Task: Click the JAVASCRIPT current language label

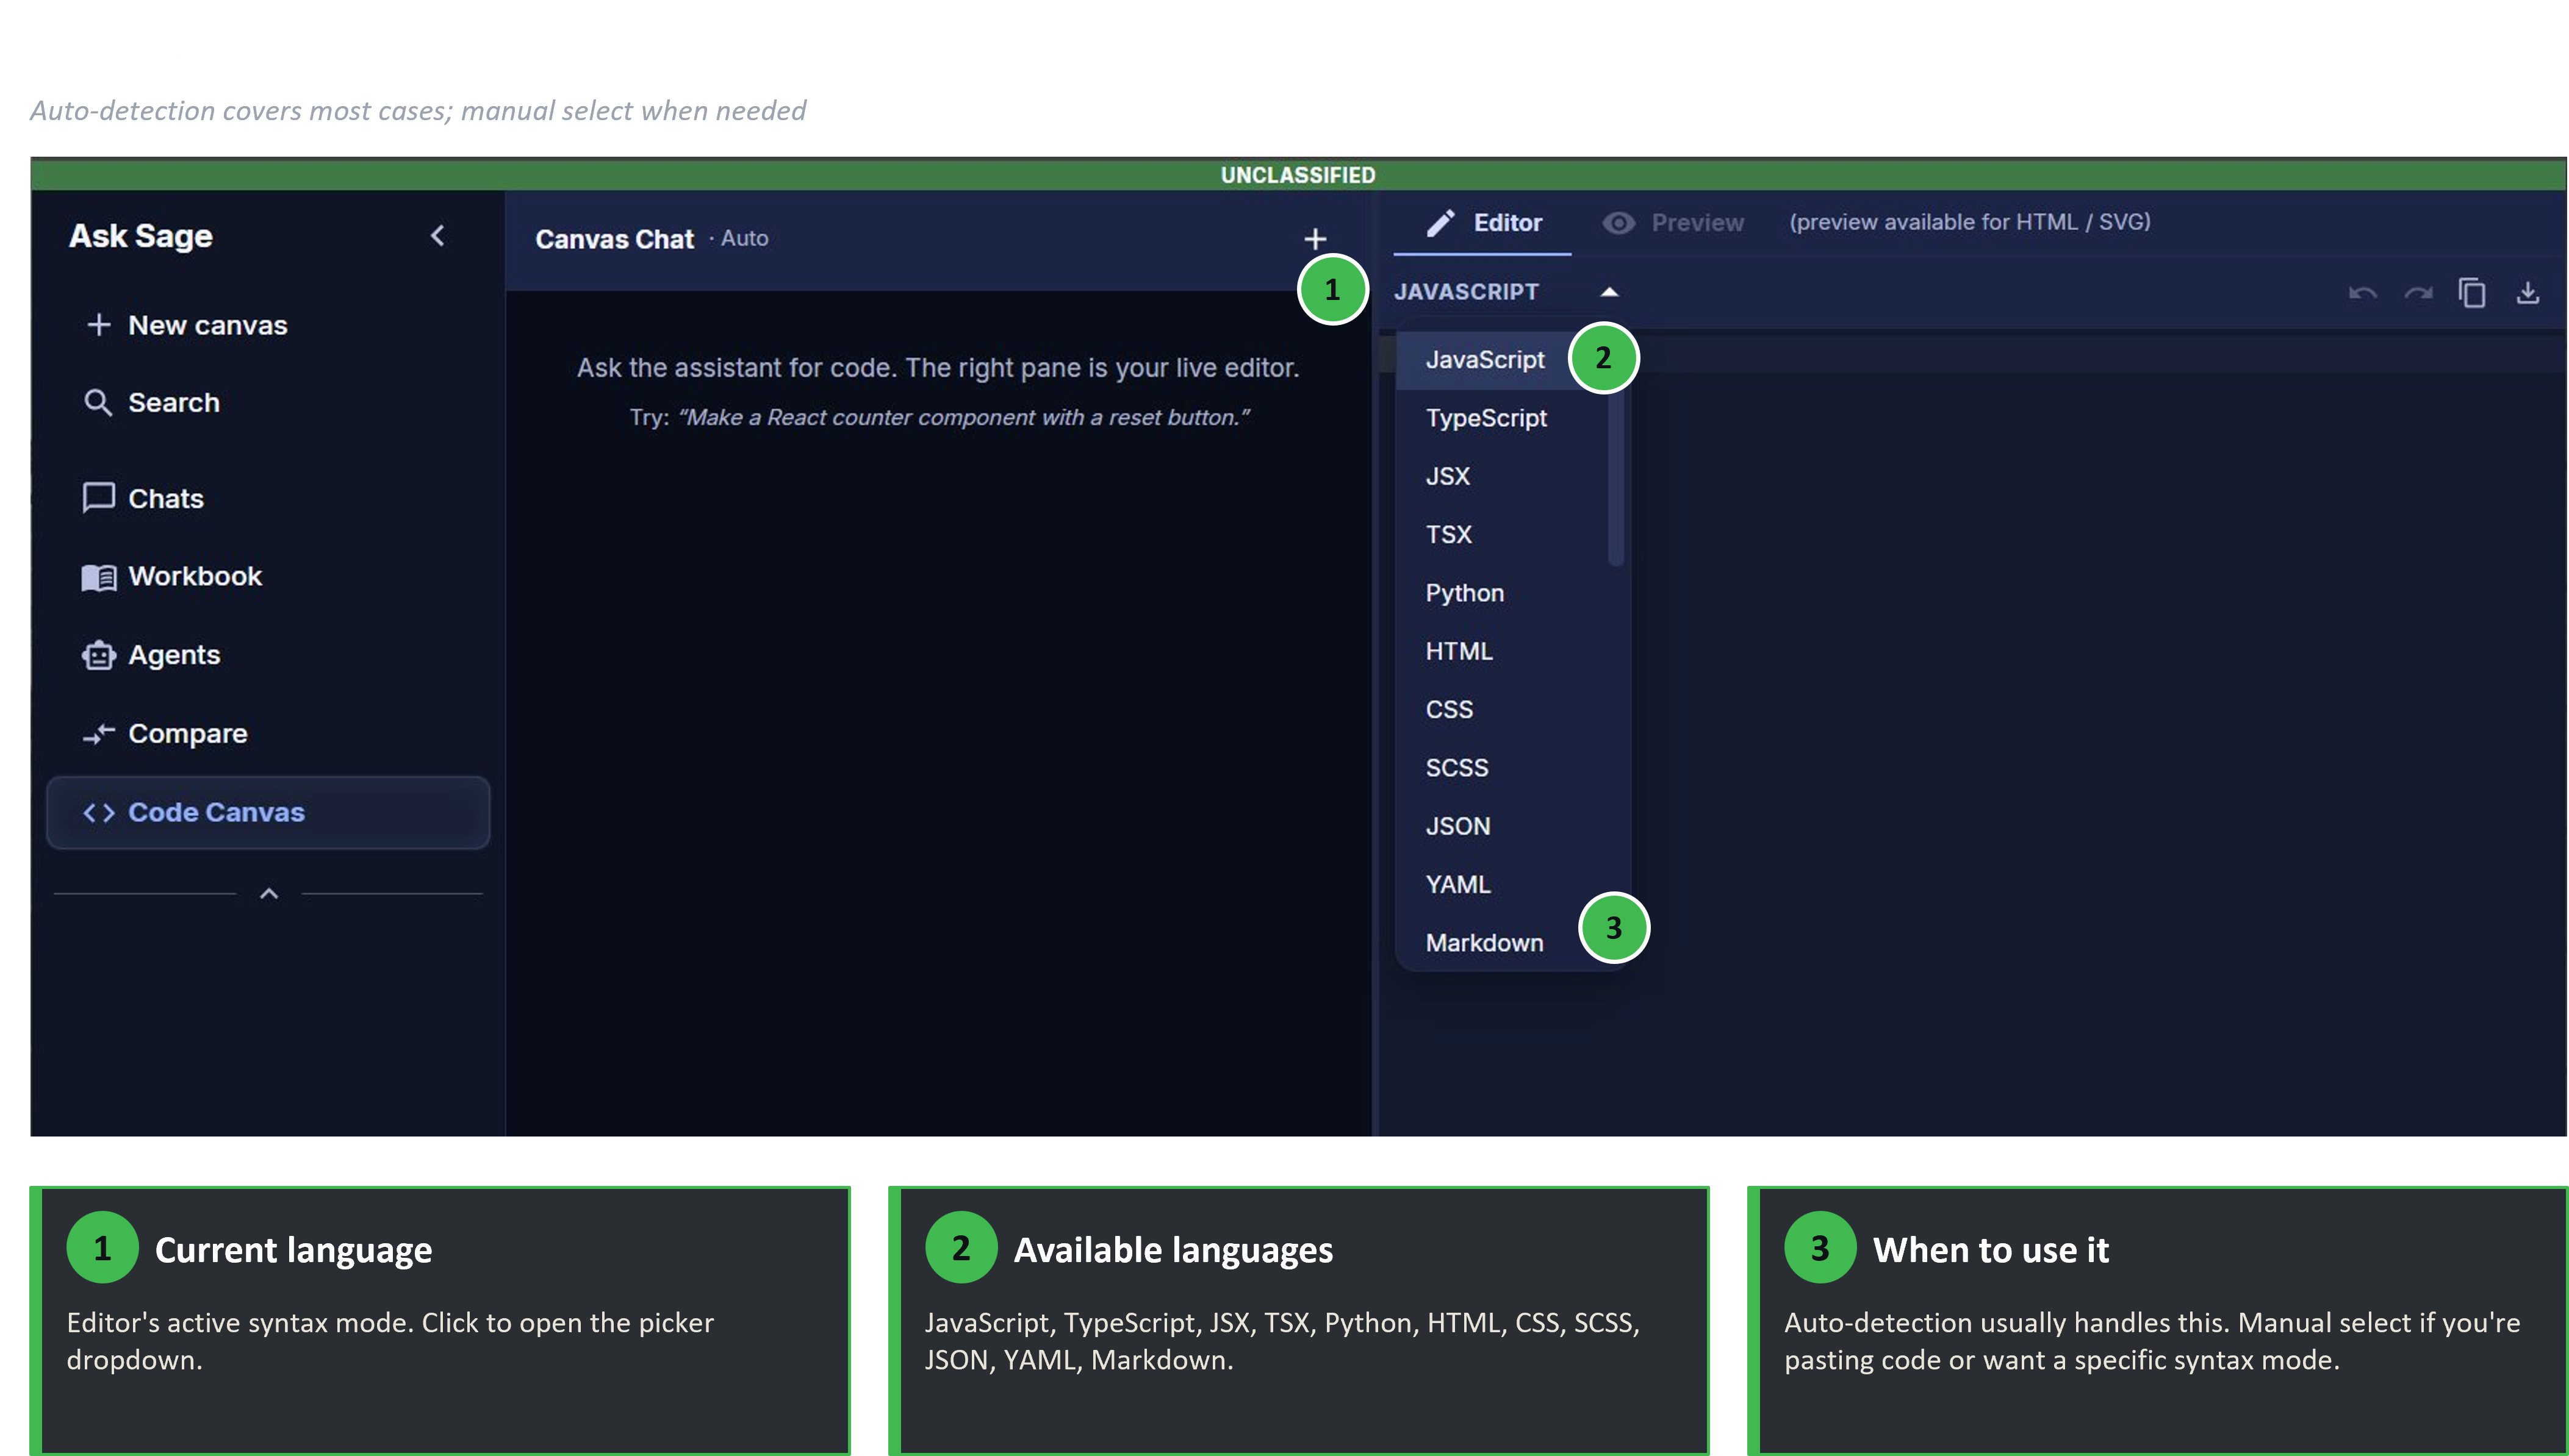Action: (1465, 292)
